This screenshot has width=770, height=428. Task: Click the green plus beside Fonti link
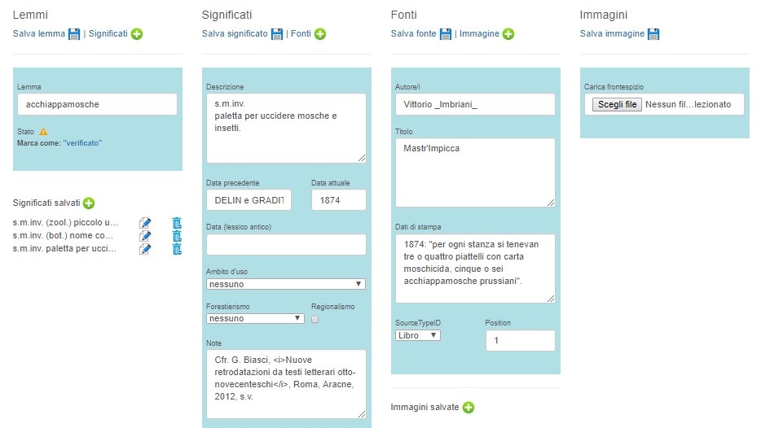coord(320,34)
